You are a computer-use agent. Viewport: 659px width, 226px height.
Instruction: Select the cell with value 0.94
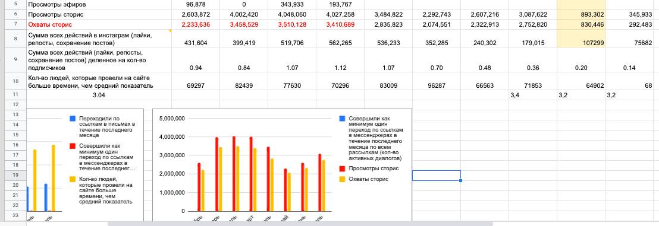196,67
